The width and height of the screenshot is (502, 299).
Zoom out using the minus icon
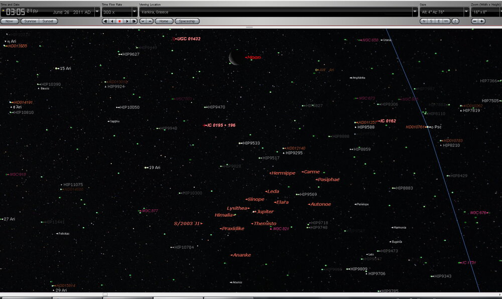tap(474, 21)
